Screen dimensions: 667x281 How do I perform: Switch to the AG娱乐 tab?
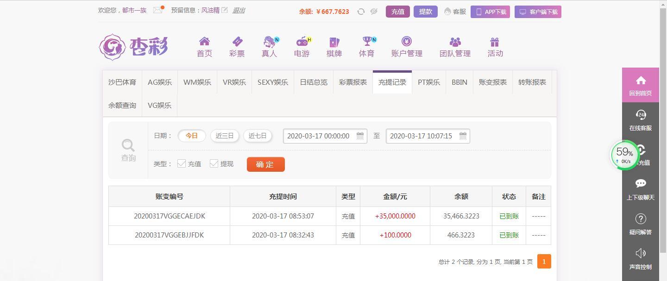click(159, 82)
